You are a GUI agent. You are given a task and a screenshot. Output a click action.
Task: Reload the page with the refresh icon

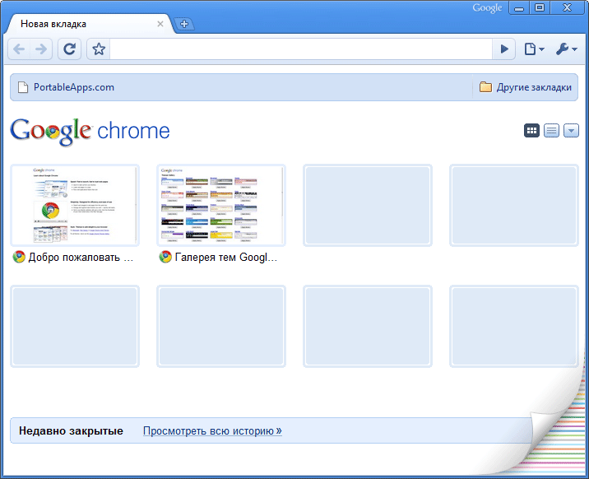(x=69, y=49)
